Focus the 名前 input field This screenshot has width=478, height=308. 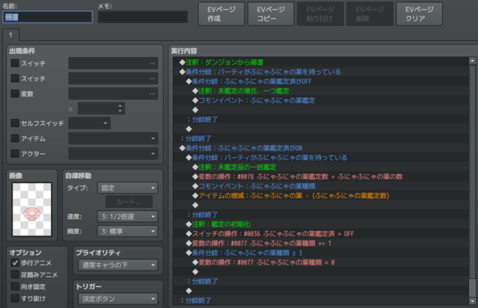(48, 17)
